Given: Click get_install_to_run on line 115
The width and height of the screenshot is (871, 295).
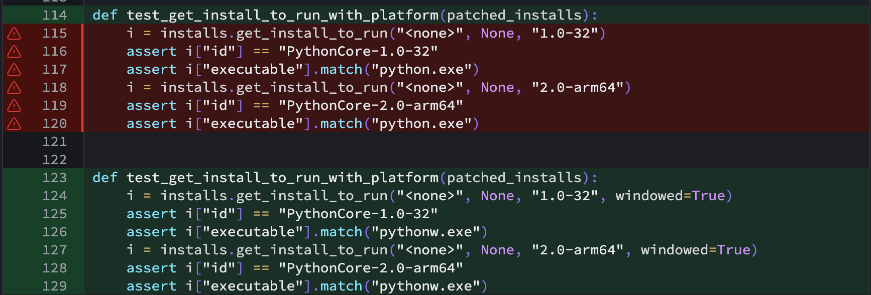Looking at the screenshot, I should coord(312,34).
